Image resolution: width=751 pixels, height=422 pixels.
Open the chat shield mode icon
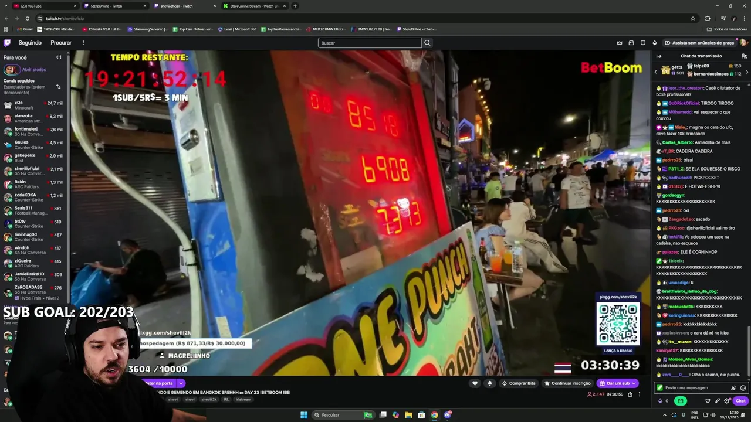point(708,401)
